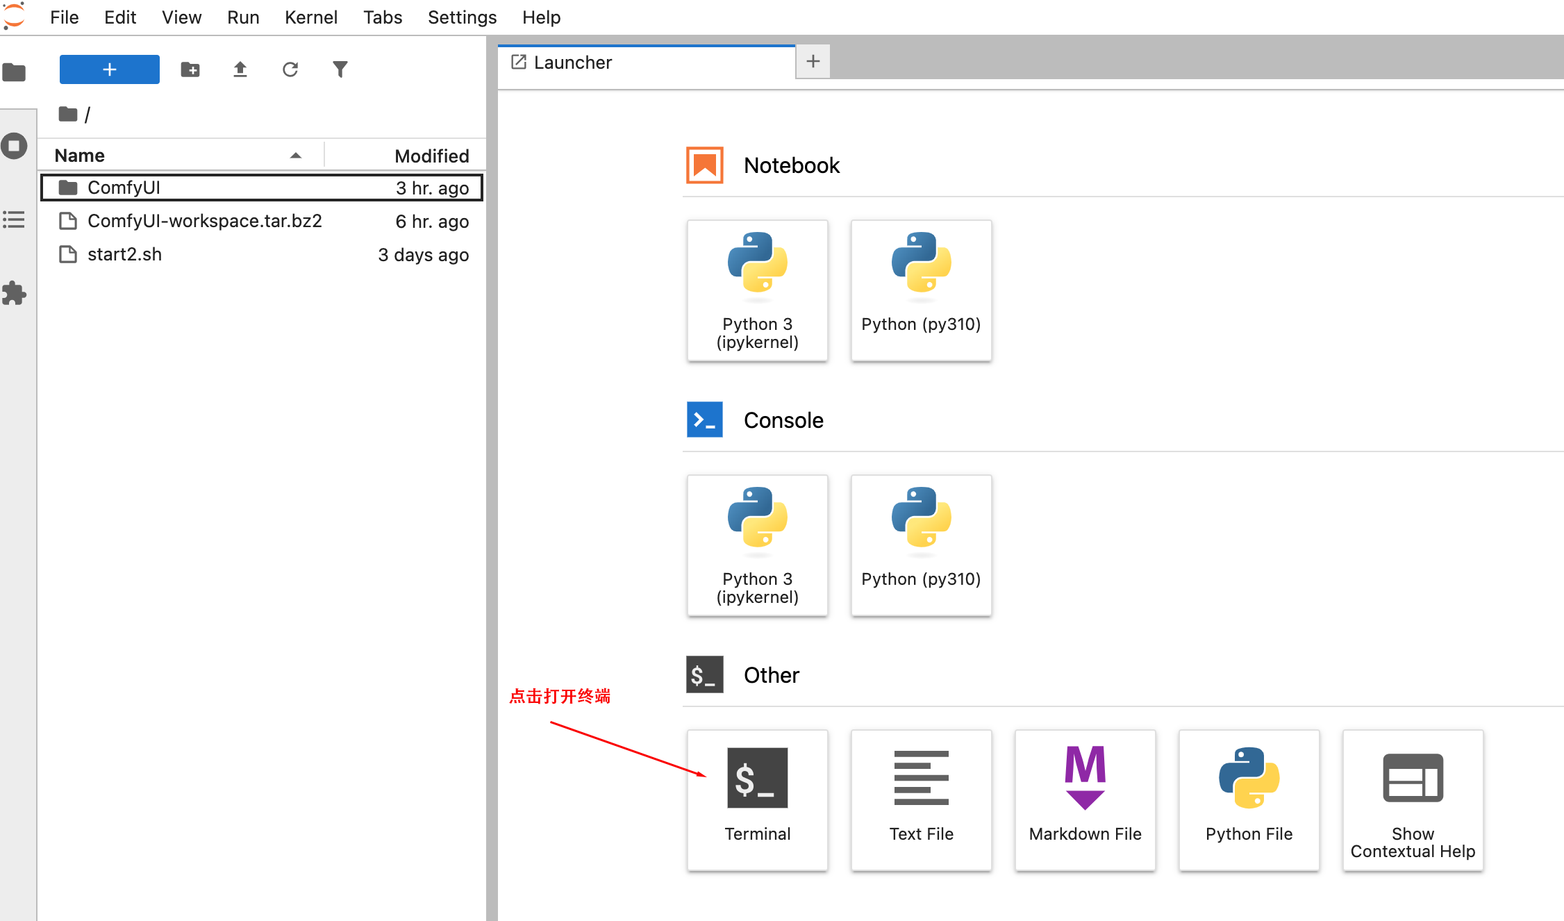Select the ComfyUI folder
1564x921 pixels.
click(x=262, y=188)
